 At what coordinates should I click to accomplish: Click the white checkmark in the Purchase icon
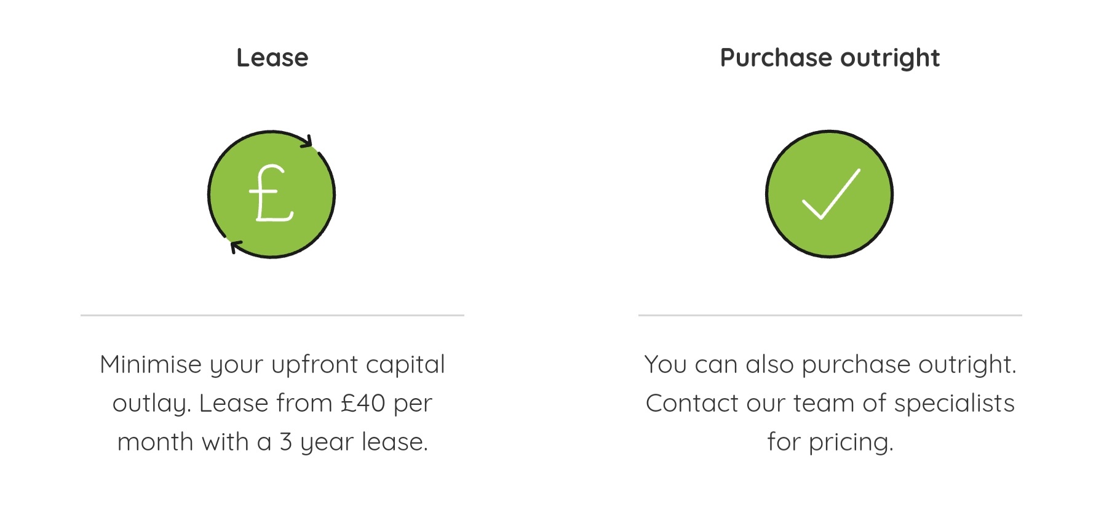coord(831,194)
